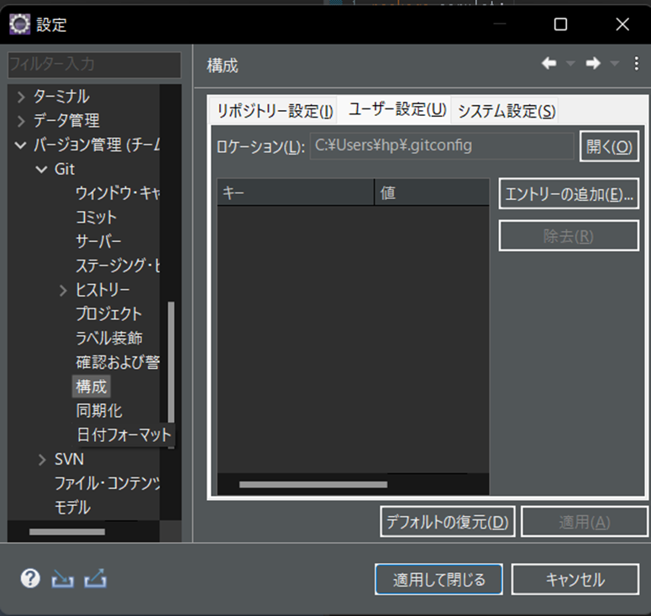
Task: Select ターミナル in the tree
Action: tap(61, 97)
